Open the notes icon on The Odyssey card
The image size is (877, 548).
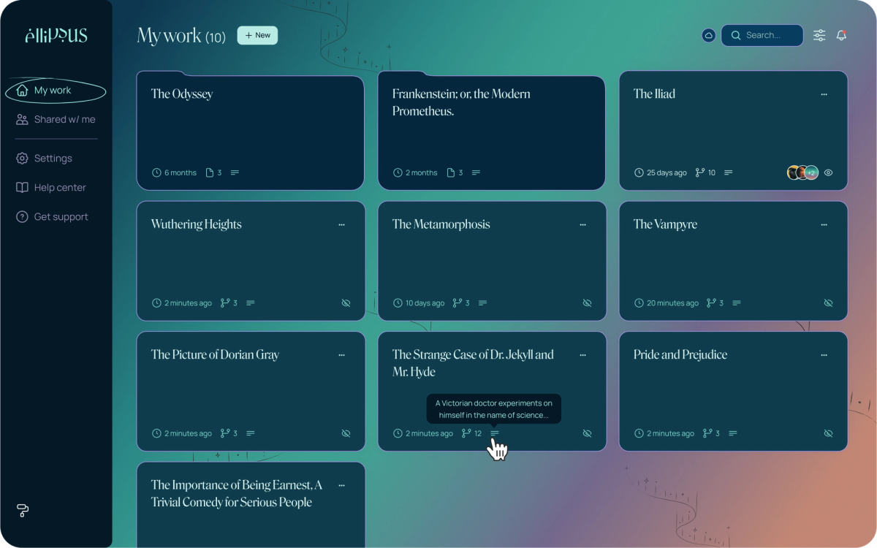pos(235,172)
